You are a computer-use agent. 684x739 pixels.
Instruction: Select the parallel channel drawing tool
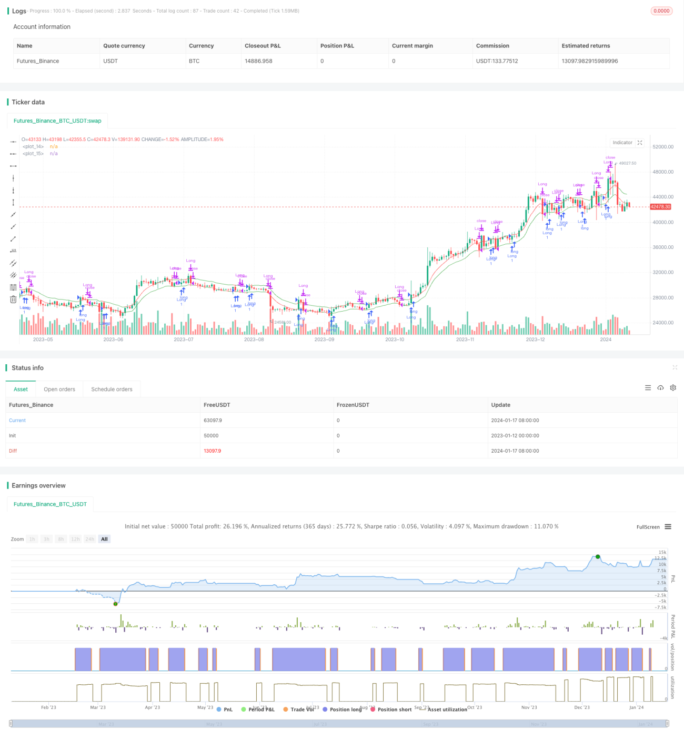(13, 263)
